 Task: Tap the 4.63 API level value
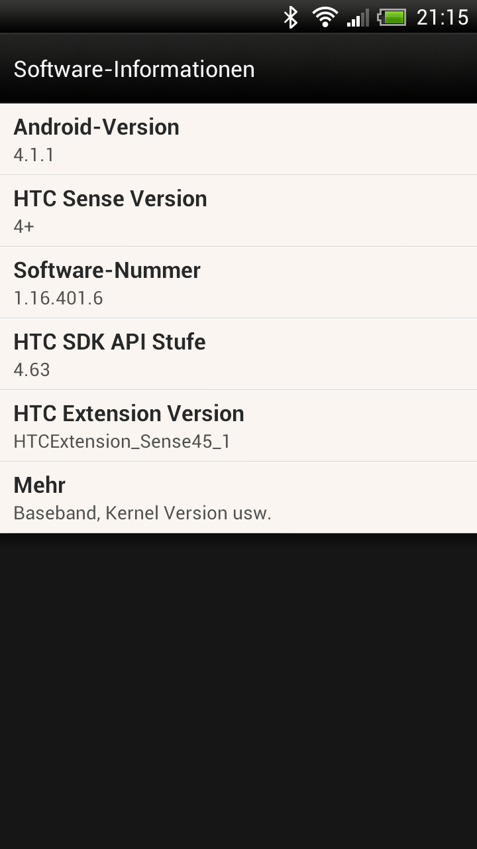click(x=32, y=370)
